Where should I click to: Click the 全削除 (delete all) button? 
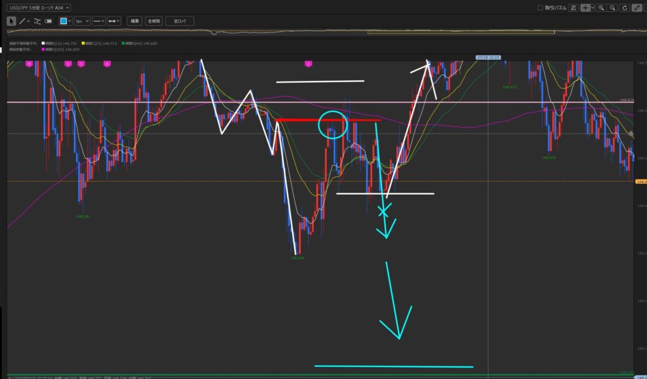[x=154, y=21]
